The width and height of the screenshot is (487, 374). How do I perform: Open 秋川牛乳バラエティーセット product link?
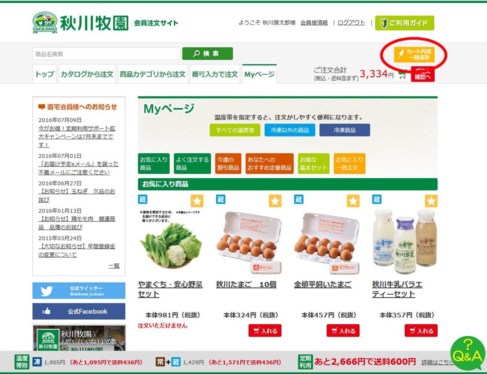tap(397, 289)
